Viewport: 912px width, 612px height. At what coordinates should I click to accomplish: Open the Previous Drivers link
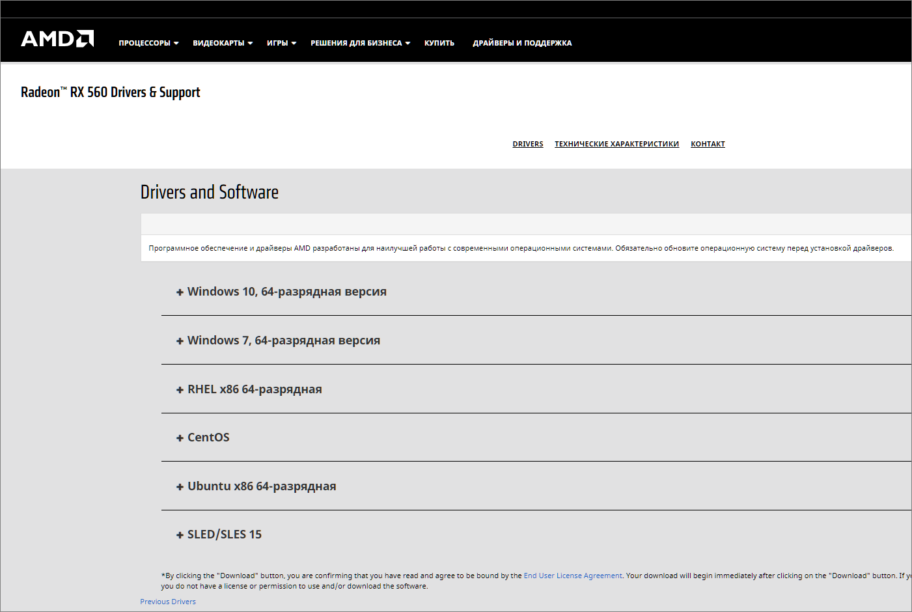click(168, 602)
